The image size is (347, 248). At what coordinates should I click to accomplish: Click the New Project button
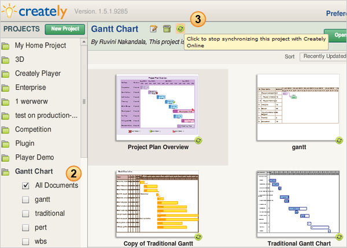[65, 29]
